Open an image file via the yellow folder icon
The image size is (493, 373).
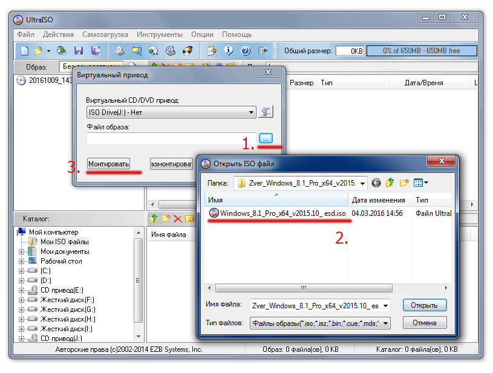point(38,51)
